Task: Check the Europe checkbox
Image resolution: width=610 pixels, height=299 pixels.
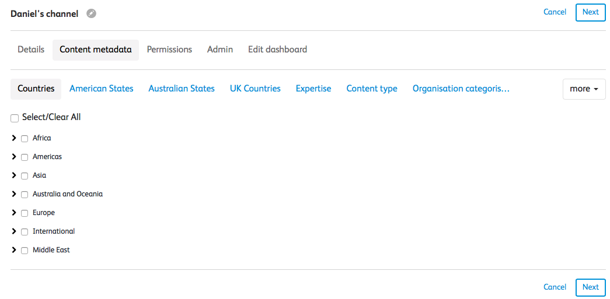Action: (x=25, y=213)
